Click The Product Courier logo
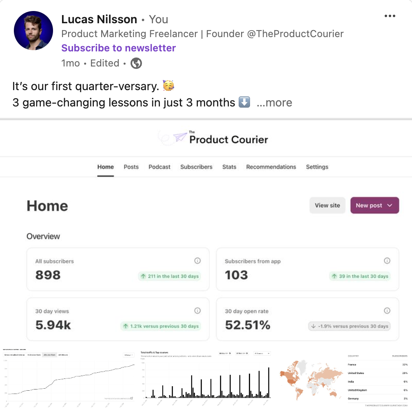This screenshot has width=412, height=416. (x=213, y=137)
